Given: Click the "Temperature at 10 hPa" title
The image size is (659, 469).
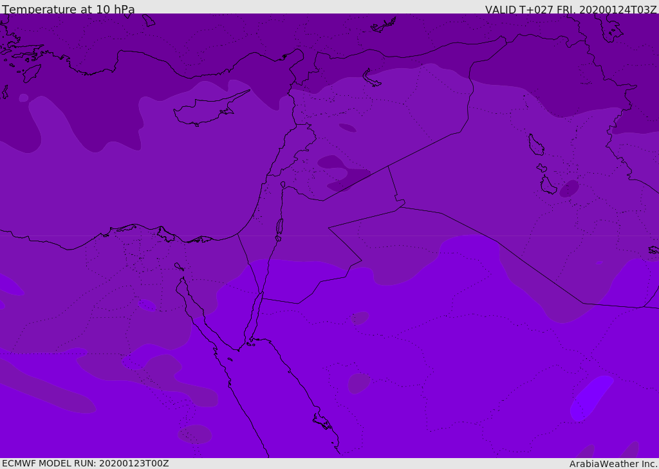Looking at the screenshot, I should [x=68, y=10].
